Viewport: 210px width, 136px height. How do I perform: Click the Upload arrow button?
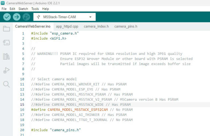point(17,17)
